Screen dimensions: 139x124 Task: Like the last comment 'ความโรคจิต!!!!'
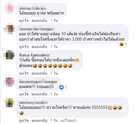point(24,120)
